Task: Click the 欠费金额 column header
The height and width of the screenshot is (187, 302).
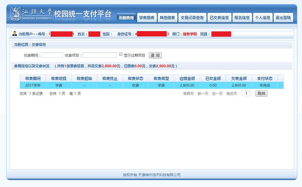Action: [239, 78]
